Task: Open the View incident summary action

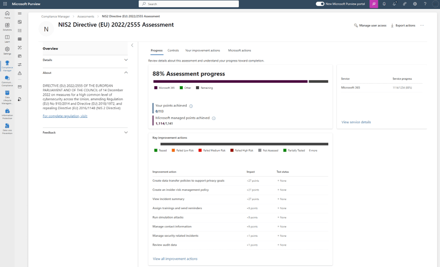Action: click(x=168, y=199)
